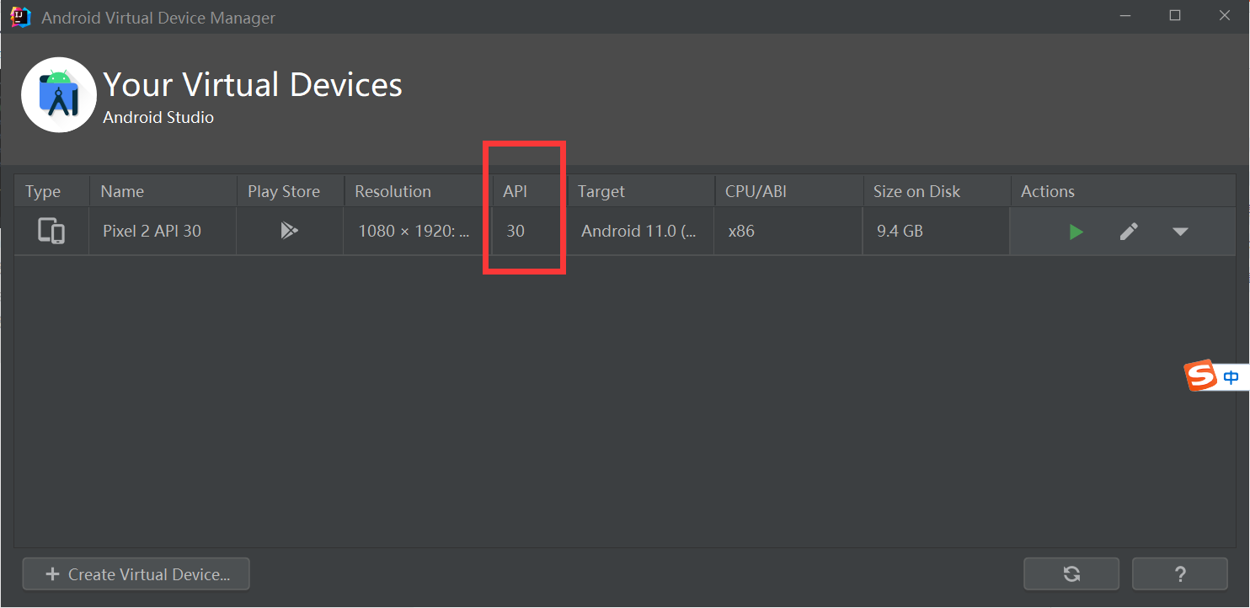Launch the Pixel 2 API 30 emulator
1250x608 pixels.
(x=1076, y=231)
